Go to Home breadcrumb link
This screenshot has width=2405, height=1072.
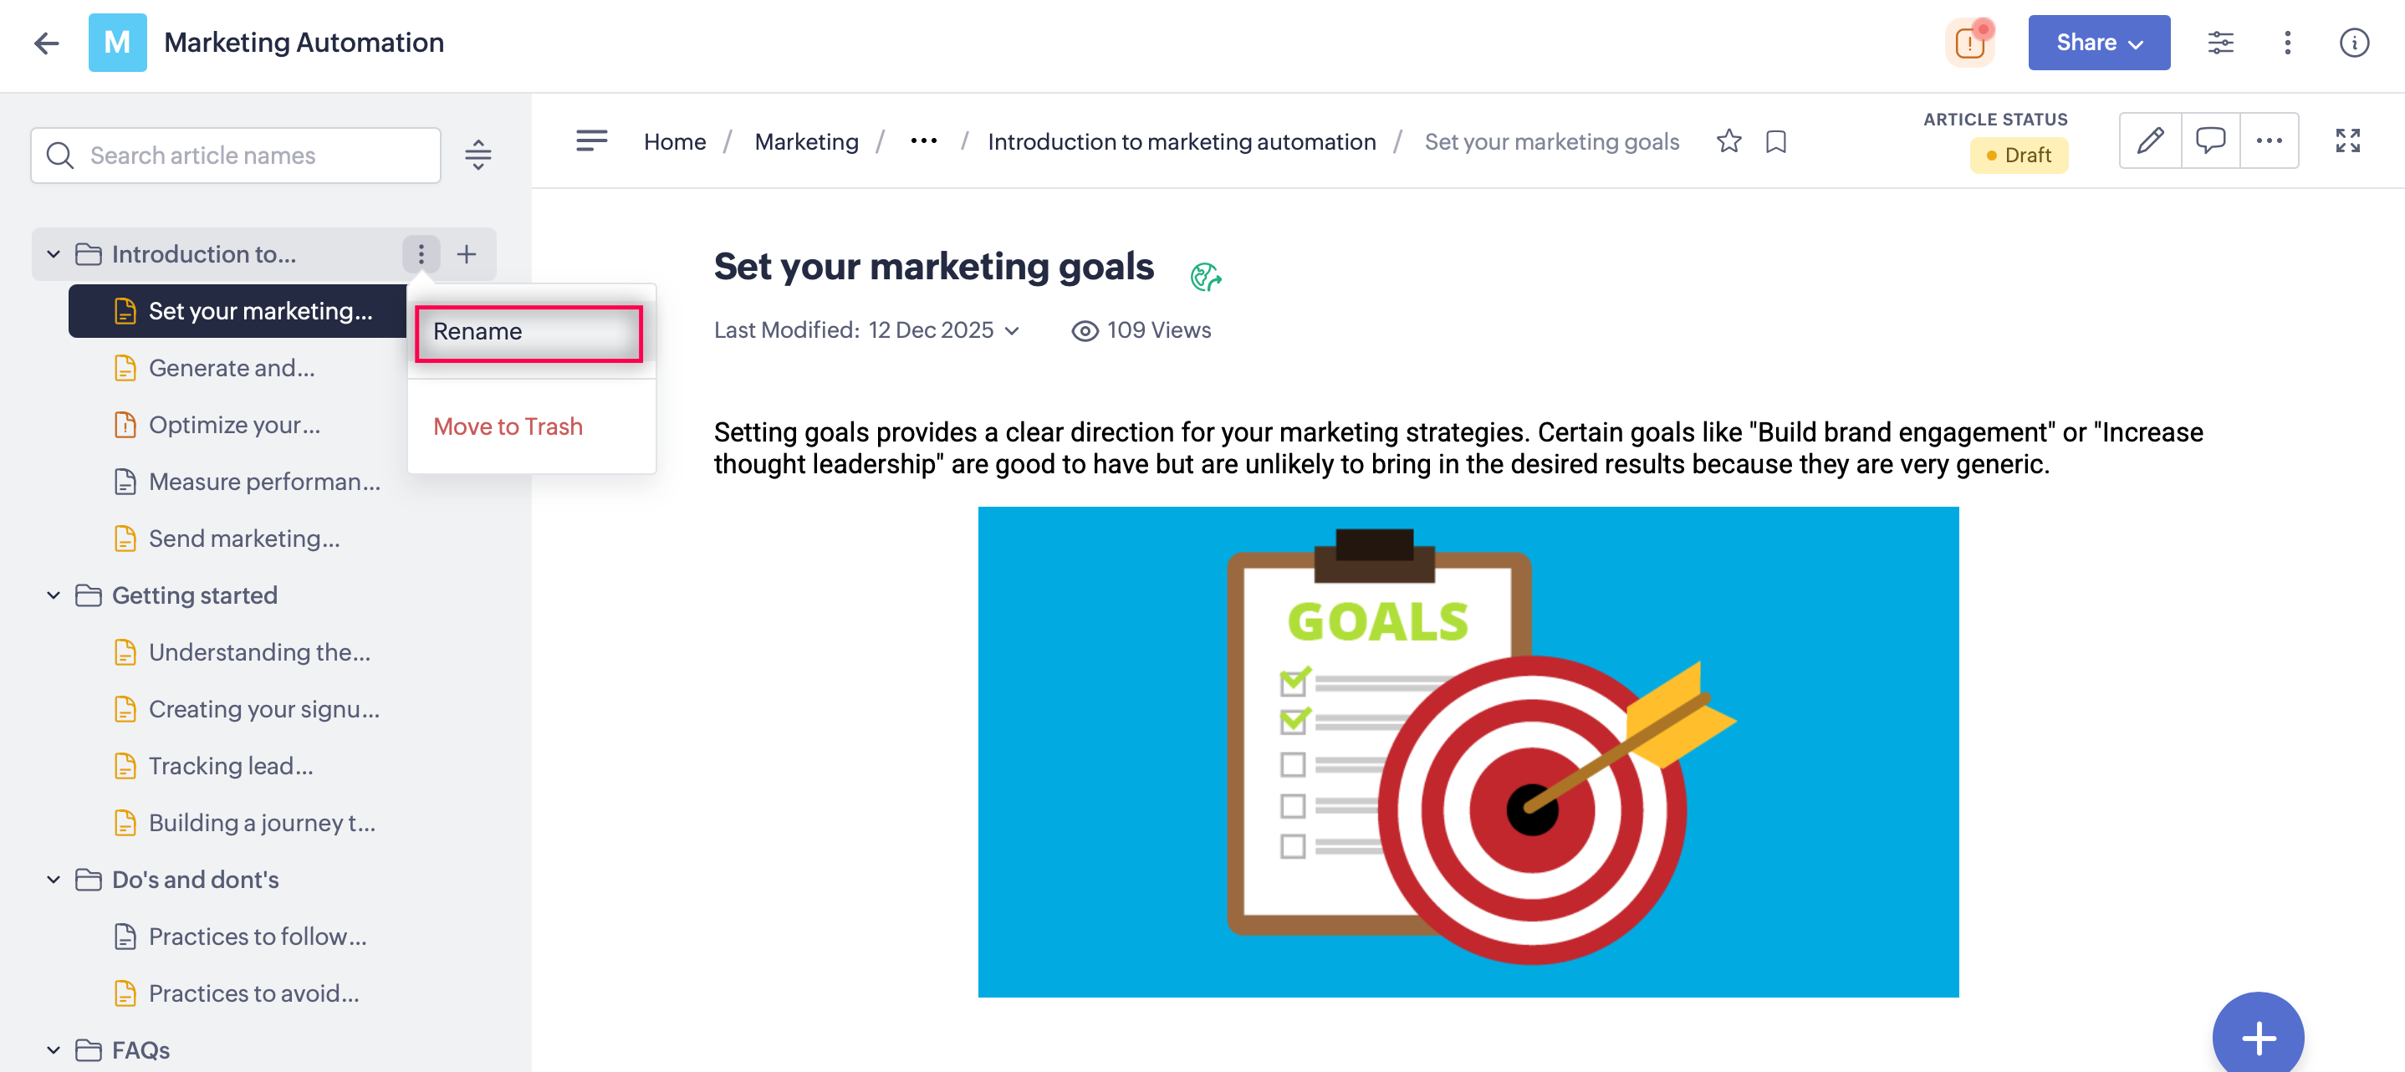pos(674,141)
